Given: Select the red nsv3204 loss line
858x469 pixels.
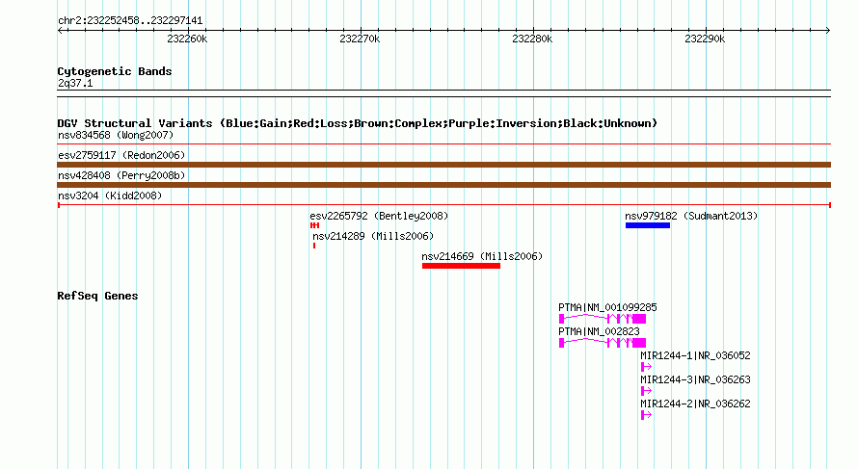Looking at the screenshot, I should click(443, 205).
